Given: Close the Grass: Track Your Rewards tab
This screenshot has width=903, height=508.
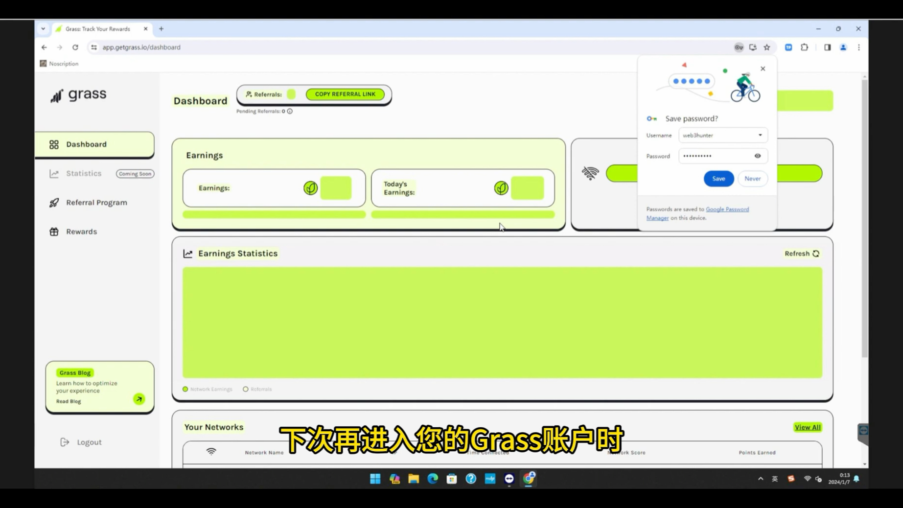Looking at the screenshot, I should [145, 29].
